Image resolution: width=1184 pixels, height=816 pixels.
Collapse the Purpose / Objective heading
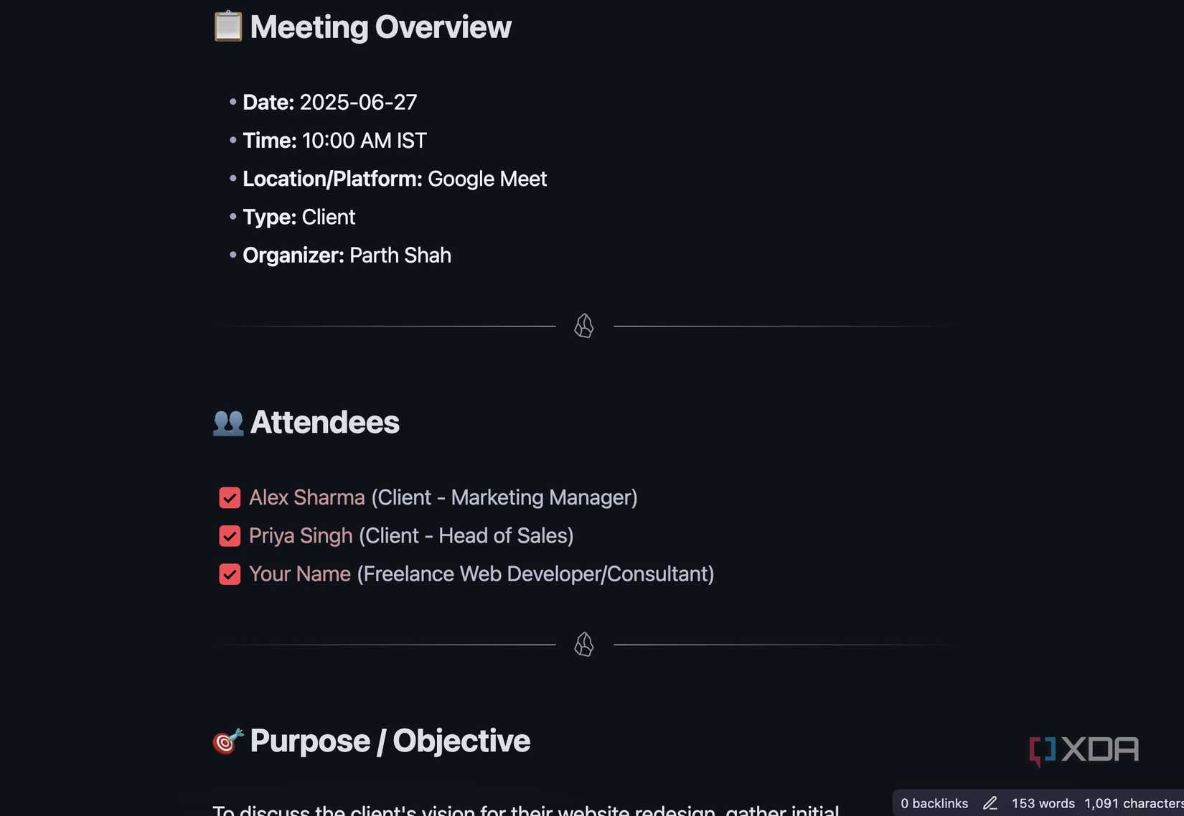click(x=390, y=742)
